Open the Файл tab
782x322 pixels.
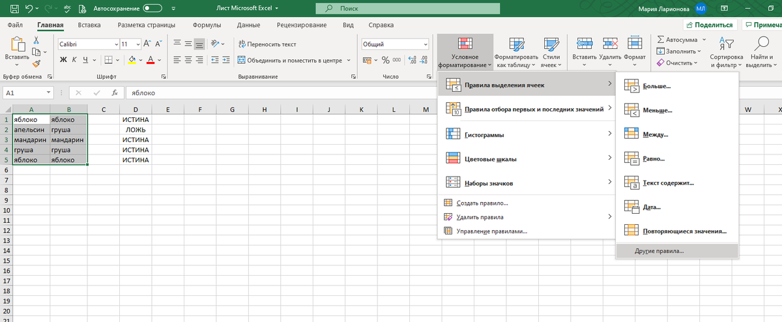tap(16, 25)
